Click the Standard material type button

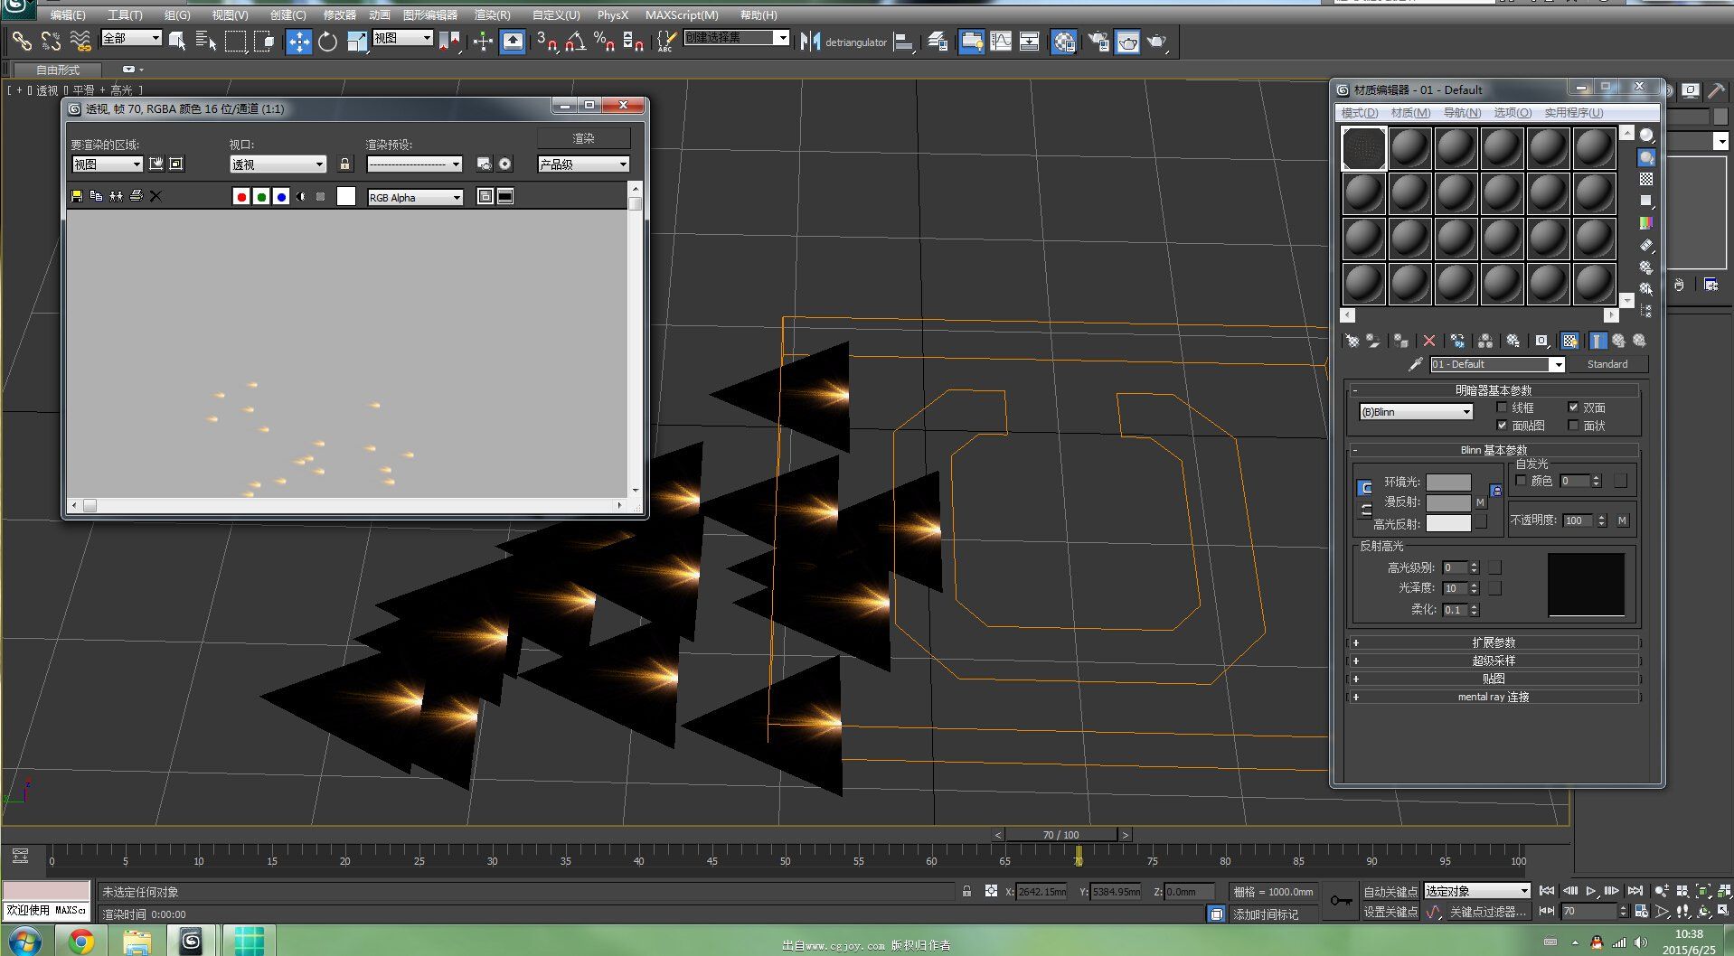click(x=1607, y=364)
